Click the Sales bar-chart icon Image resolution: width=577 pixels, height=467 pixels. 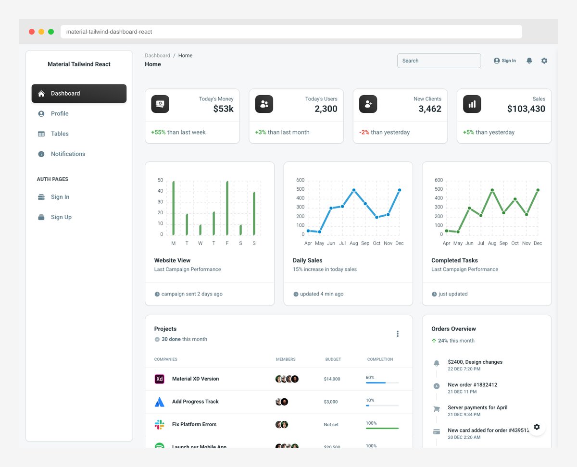coord(472,104)
